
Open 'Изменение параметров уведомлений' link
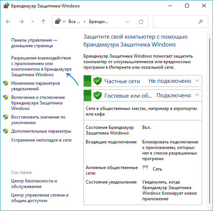[x=35, y=86]
